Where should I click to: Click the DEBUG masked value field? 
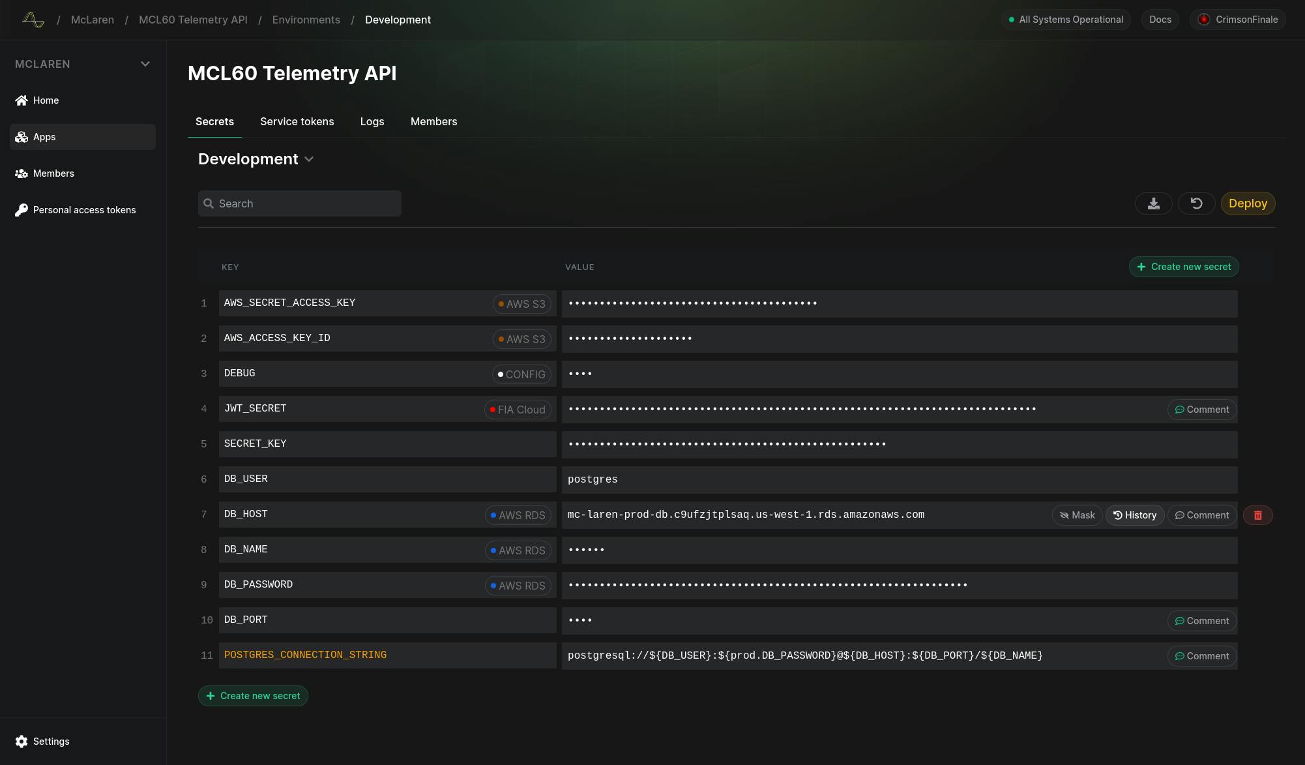[900, 374]
